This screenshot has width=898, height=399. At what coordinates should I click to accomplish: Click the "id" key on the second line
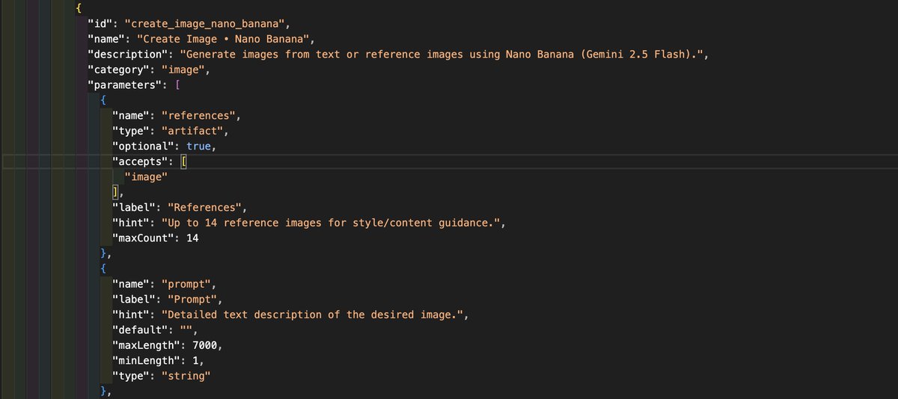[x=100, y=24]
